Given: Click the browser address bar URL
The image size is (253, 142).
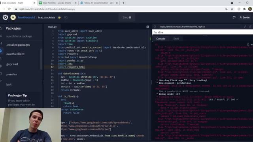Looking at the screenshot, I should [x=47, y=9].
